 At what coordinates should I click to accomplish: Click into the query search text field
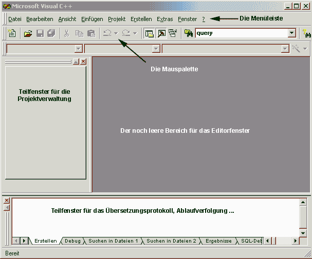pos(241,33)
